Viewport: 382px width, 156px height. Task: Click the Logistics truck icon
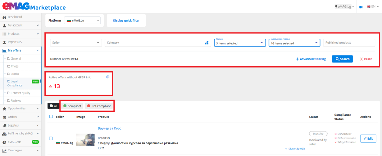[4, 125]
